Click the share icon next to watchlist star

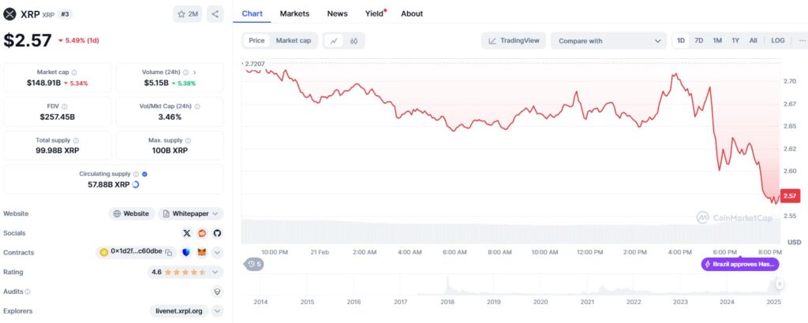216,13
